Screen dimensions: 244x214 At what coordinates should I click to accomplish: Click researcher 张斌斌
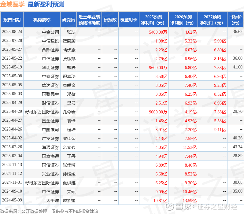[69, 59]
